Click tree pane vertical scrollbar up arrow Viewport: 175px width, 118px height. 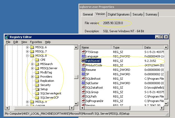coord(76,47)
